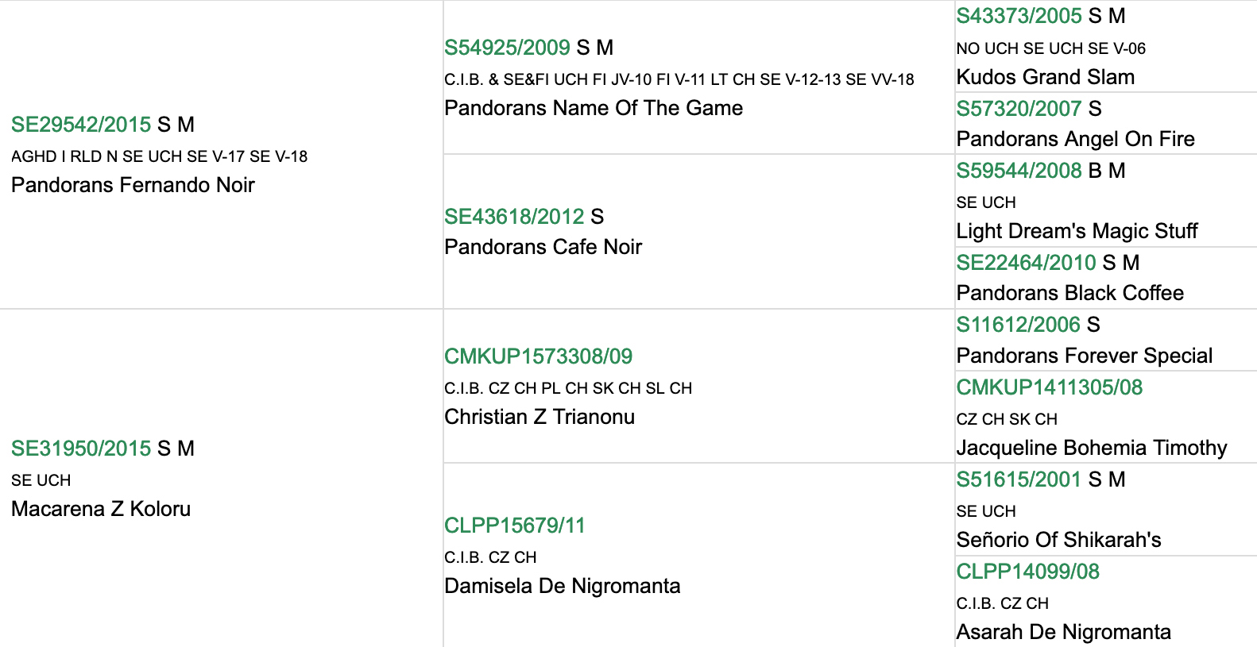Screen dimensions: 1257x647
Task: Open S57320/2007 Pandorans Angel On Fire
Action: (1019, 109)
